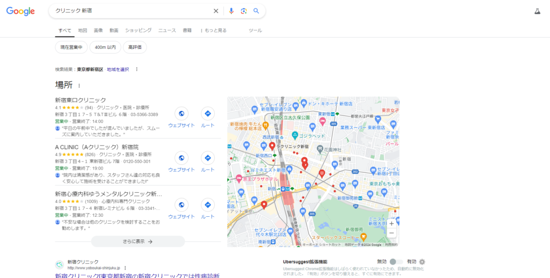Zoom out on the map

coord(392,233)
